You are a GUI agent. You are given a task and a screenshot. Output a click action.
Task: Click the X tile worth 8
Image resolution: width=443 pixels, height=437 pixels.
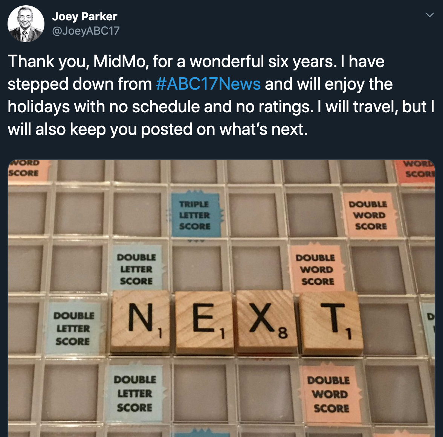(266, 322)
